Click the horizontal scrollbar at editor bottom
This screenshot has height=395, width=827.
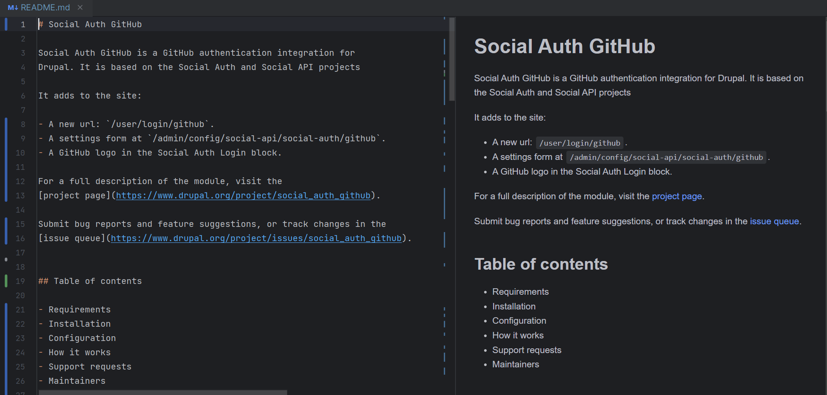pyautogui.click(x=163, y=392)
